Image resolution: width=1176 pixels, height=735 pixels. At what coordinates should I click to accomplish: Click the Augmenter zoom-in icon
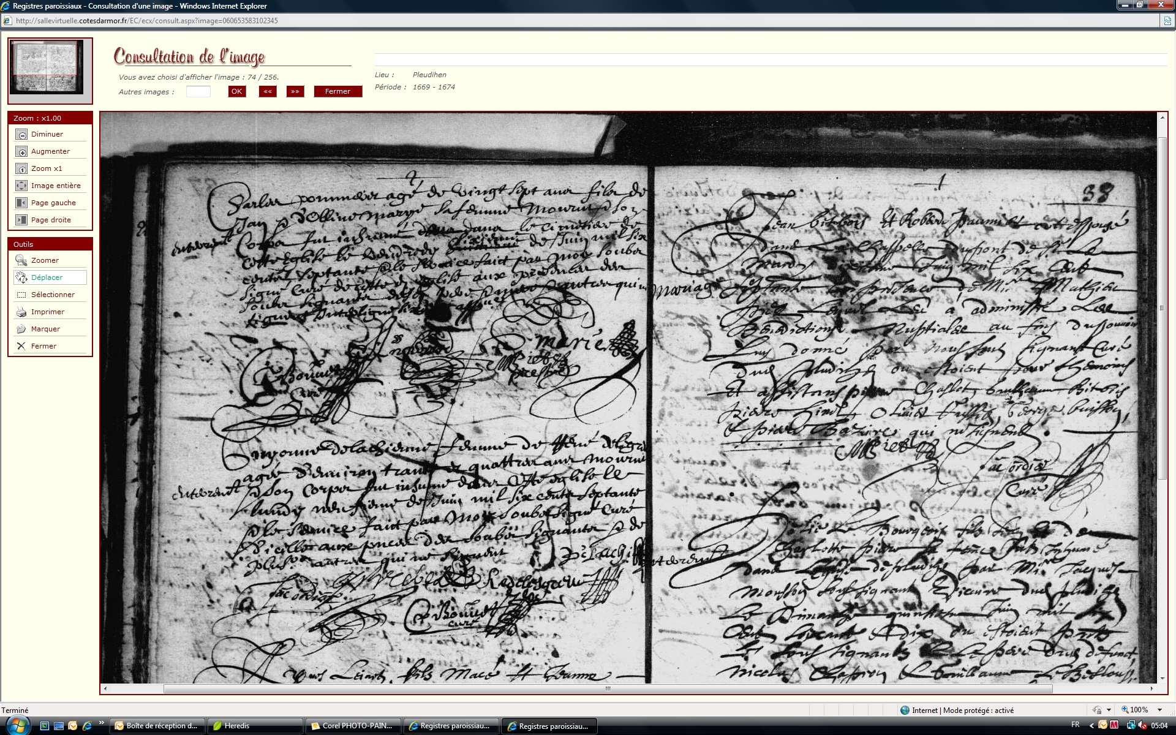click(x=21, y=152)
